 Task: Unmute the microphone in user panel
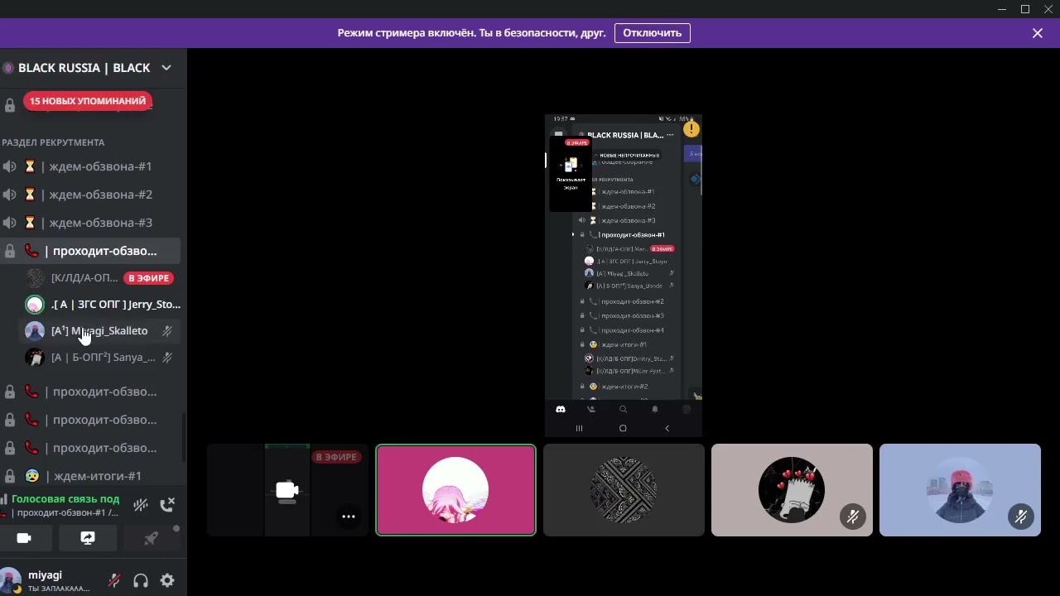114,581
